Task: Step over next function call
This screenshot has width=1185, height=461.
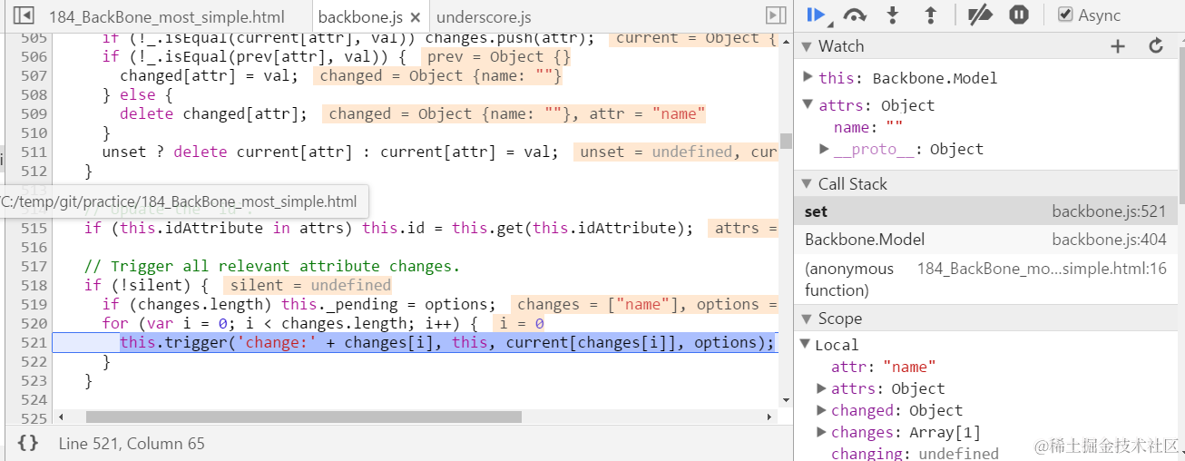Action: point(854,15)
